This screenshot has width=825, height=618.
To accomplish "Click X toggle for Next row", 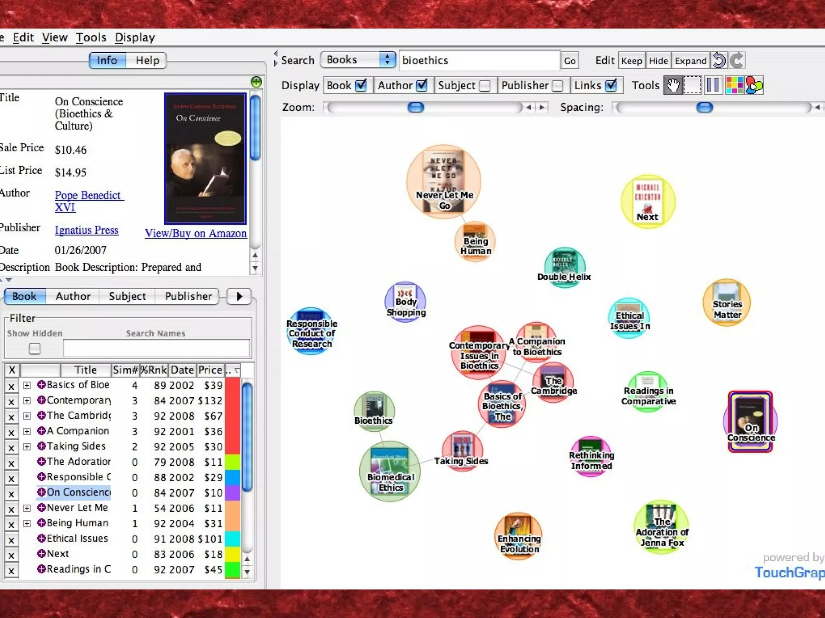I will pyautogui.click(x=12, y=555).
